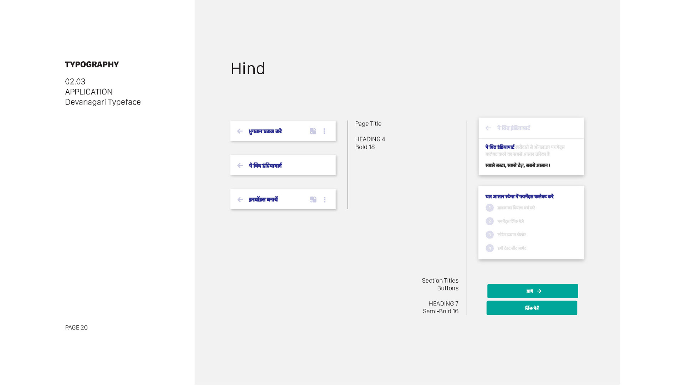Click the Page Title label
This screenshot has width=685, height=385.
point(368,124)
